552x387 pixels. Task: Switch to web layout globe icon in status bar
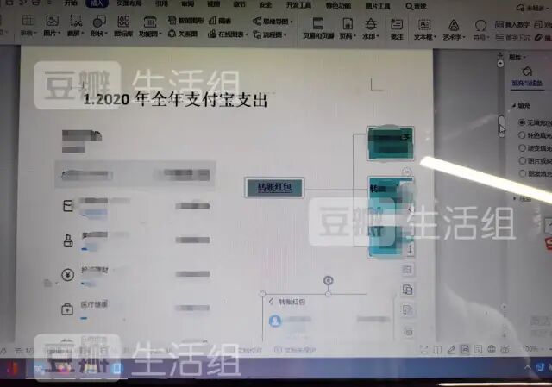tap(492, 349)
